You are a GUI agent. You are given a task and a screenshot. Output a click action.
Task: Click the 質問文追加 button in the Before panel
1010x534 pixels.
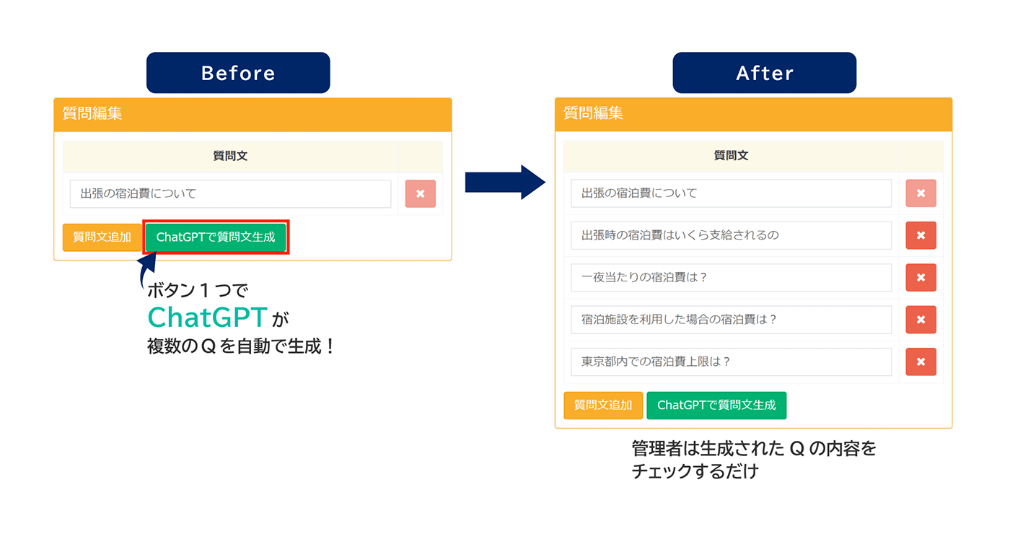point(102,237)
